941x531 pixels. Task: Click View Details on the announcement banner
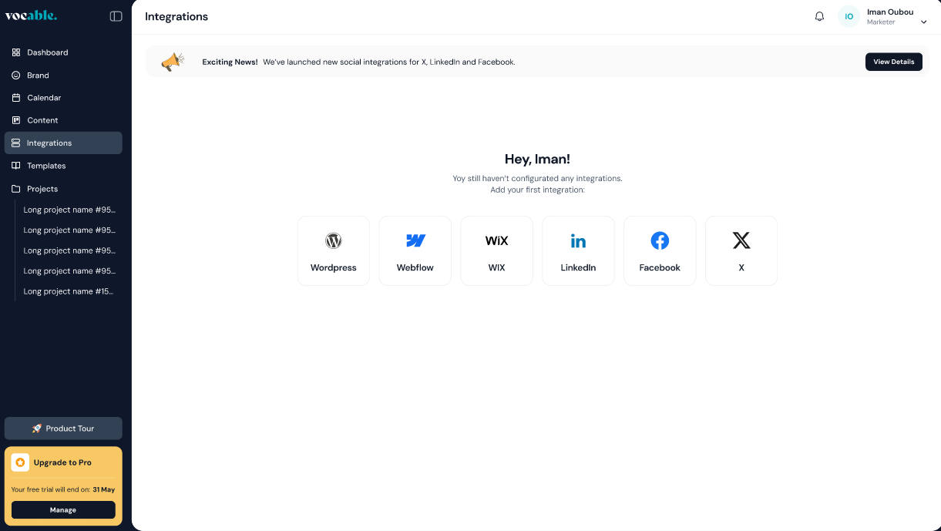(893, 62)
